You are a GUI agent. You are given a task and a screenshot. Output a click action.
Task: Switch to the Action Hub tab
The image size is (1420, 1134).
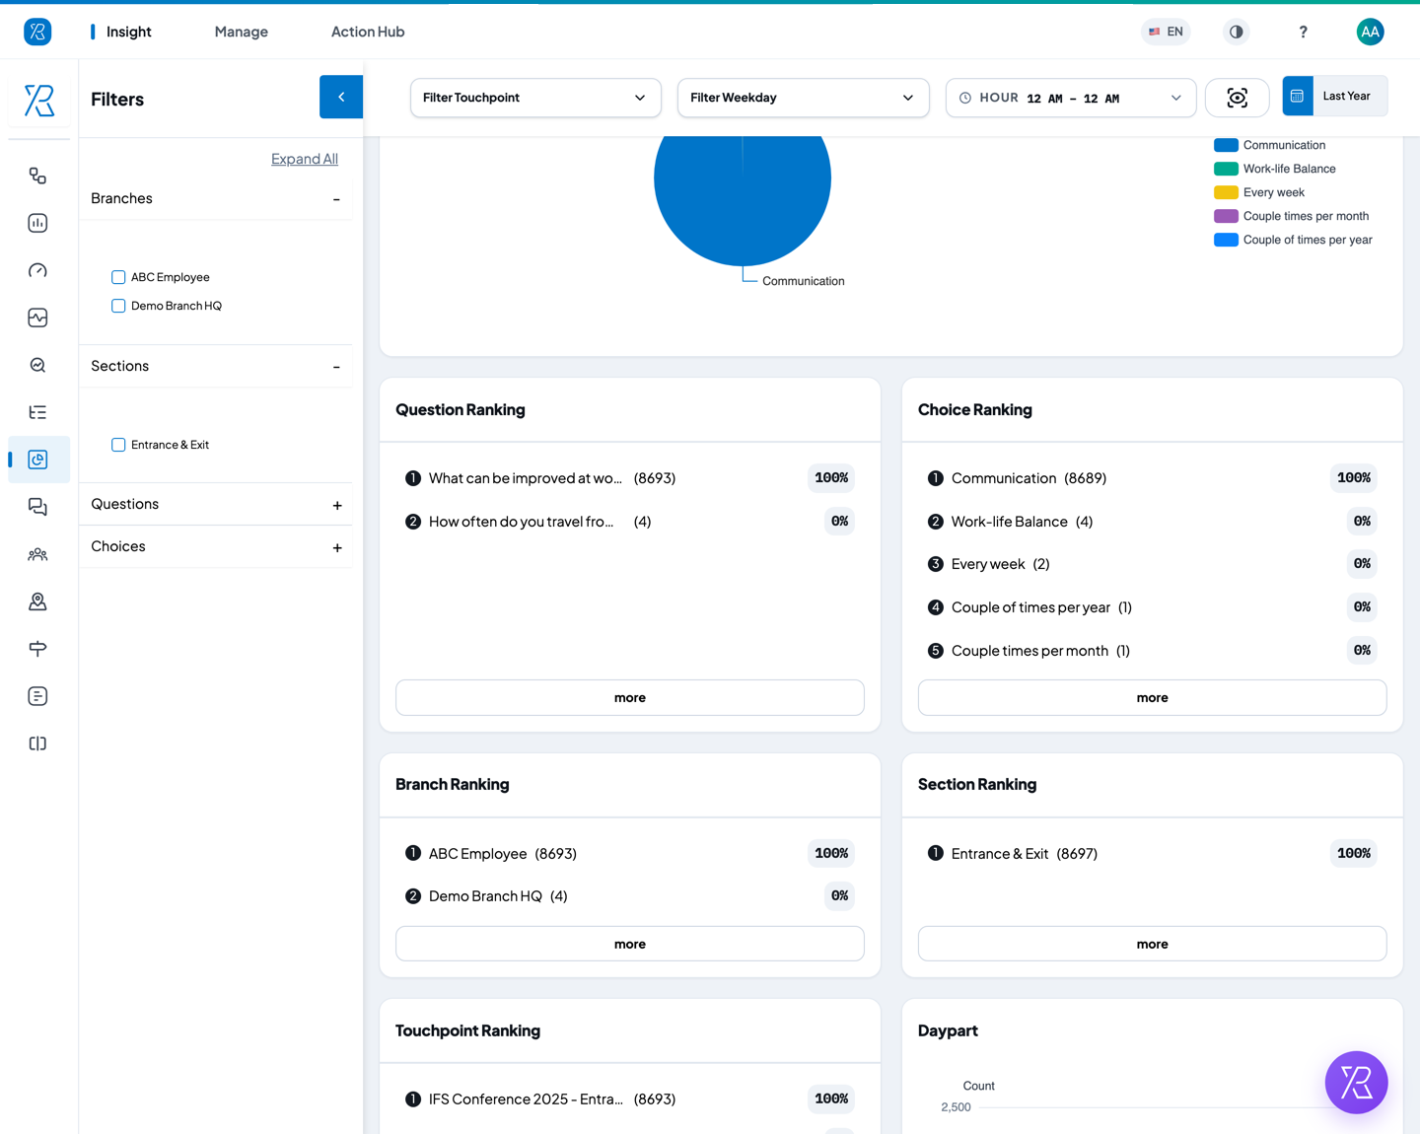[368, 32]
